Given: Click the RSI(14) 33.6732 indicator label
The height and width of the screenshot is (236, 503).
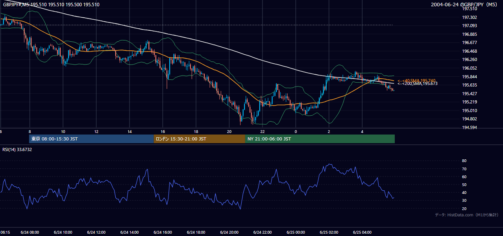Looking at the screenshot, I should point(17,149).
